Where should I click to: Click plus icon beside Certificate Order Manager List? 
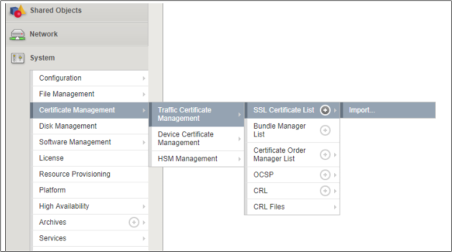325,154
